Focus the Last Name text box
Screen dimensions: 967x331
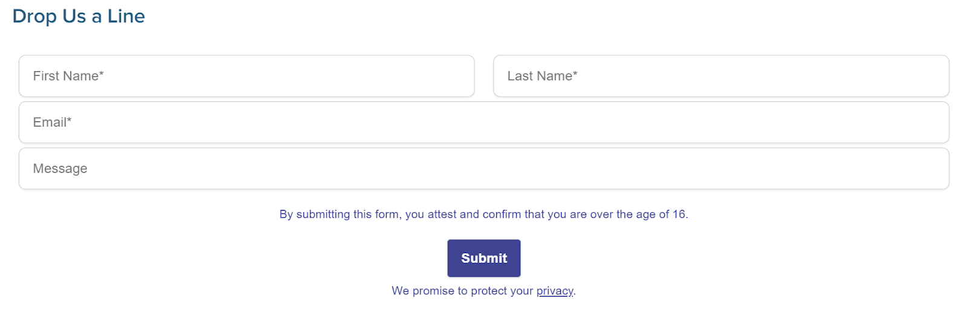point(721,76)
